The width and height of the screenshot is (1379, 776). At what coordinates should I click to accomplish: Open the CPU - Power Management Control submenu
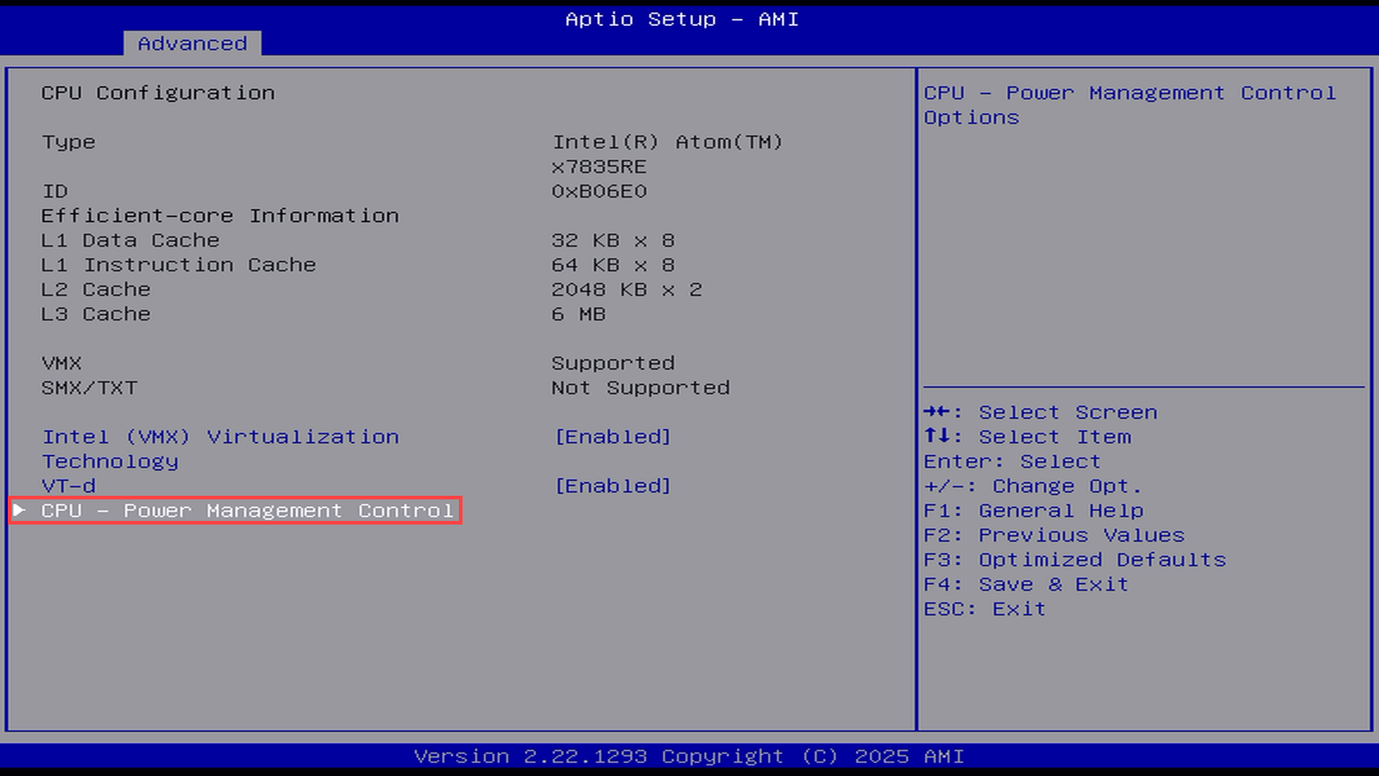pyautogui.click(x=248, y=511)
